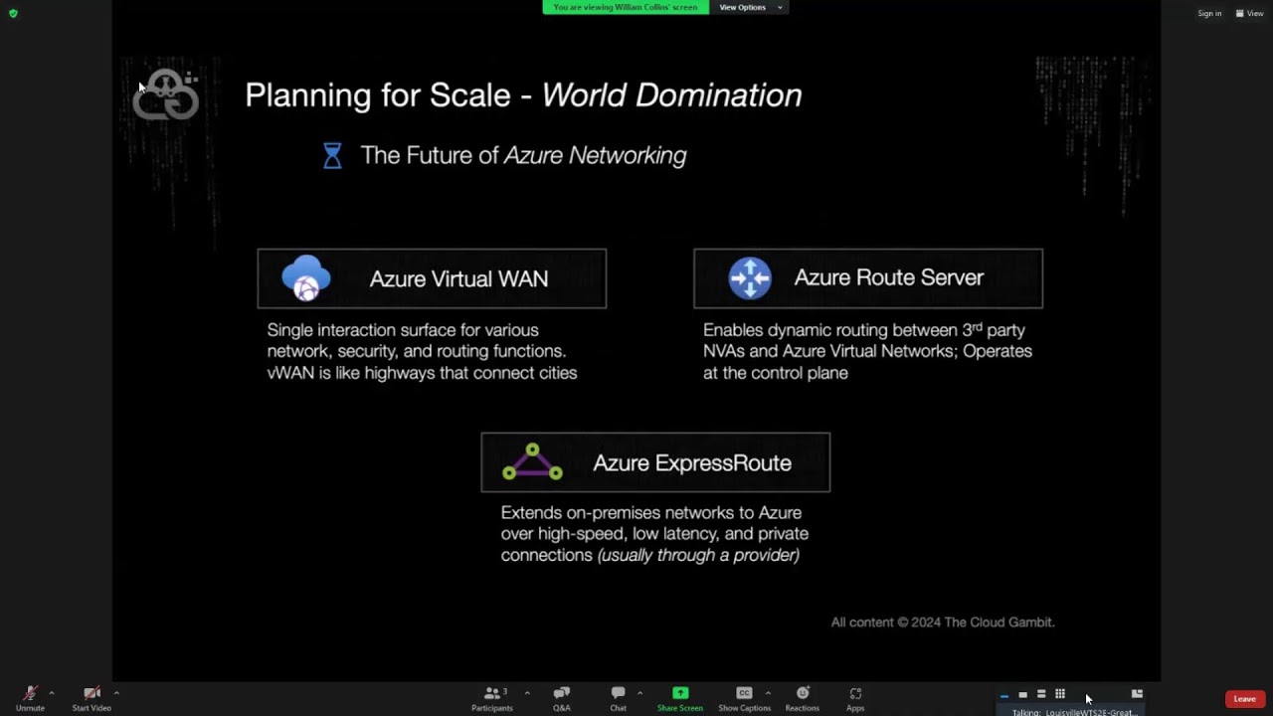Click the 'Enables dynamic routing' description text
Screen dimensions: 1273x716
[867, 351]
